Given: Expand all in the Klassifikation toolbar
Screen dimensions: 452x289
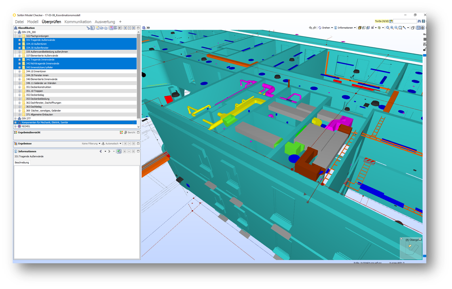Looking at the screenshot, I should tap(125, 28).
